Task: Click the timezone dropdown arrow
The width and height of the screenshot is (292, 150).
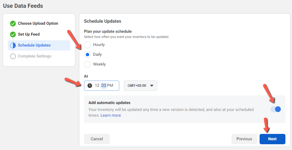Action: click(x=151, y=86)
